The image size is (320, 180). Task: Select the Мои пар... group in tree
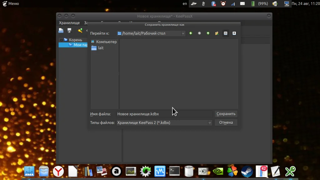click(x=78, y=45)
